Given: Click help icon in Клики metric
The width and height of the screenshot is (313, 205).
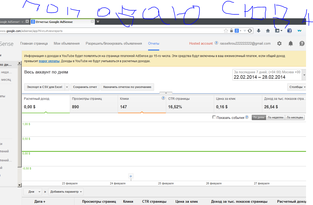Looking at the screenshot, I should click(x=163, y=98).
